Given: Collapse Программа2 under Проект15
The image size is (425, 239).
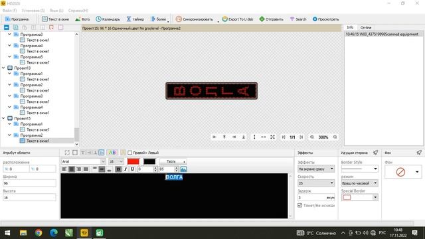Looking at the screenshot, I should click(x=9, y=135).
